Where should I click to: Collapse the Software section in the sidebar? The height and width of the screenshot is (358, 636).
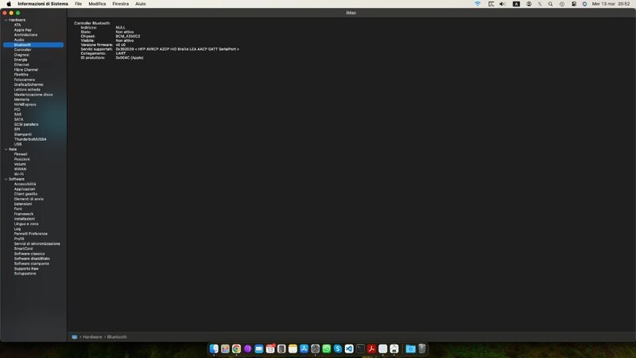6,179
